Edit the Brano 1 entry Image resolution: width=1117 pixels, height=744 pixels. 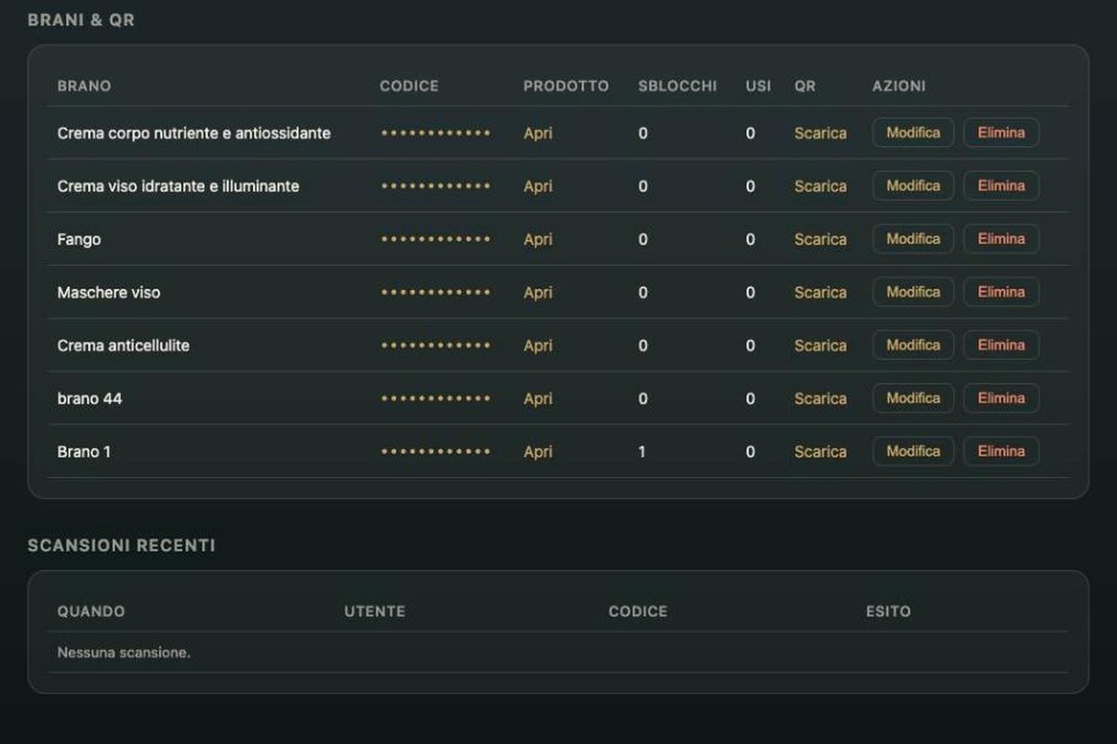[913, 451]
